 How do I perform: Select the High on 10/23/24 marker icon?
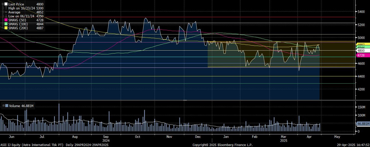click(x=6, y=8)
